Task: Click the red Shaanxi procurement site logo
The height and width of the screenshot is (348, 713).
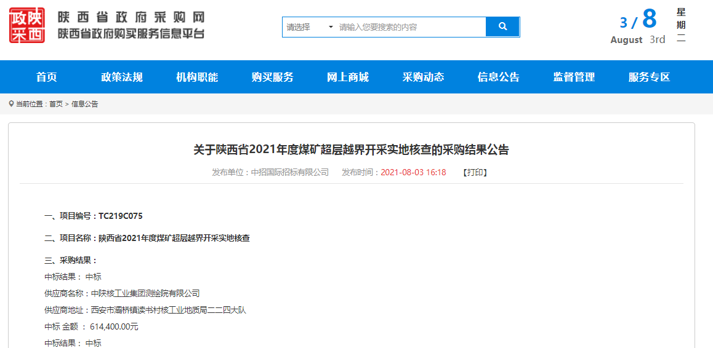Action: (27, 26)
